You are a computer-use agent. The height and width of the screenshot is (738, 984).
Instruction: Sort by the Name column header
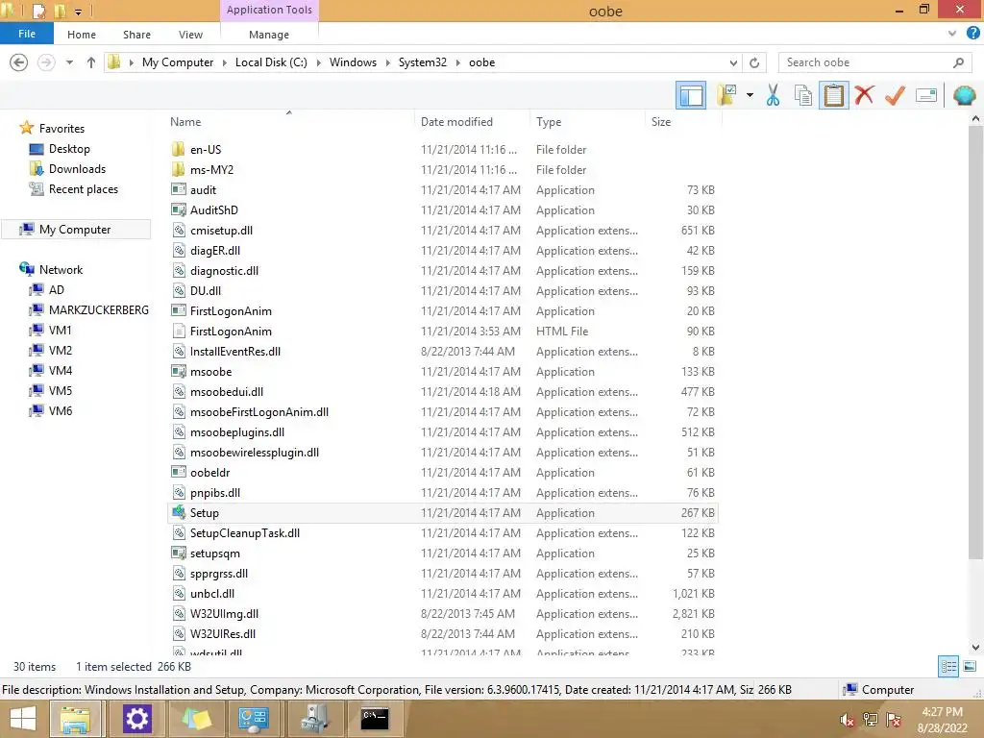pos(291,122)
